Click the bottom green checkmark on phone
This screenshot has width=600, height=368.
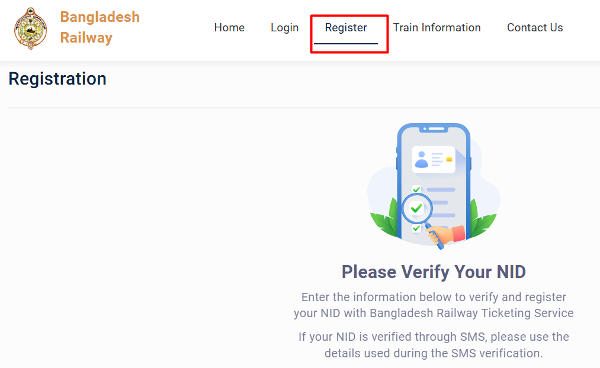click(416, 228)
